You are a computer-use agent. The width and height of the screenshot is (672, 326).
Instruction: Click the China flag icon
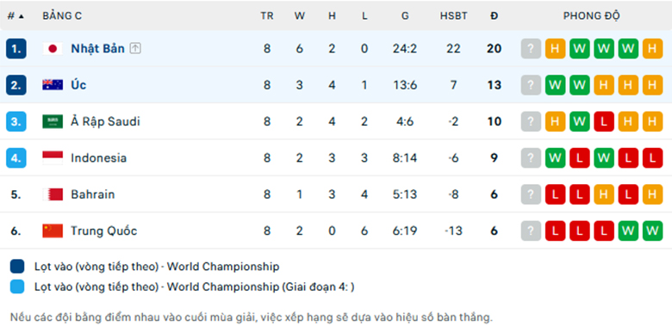pos(53,231)
